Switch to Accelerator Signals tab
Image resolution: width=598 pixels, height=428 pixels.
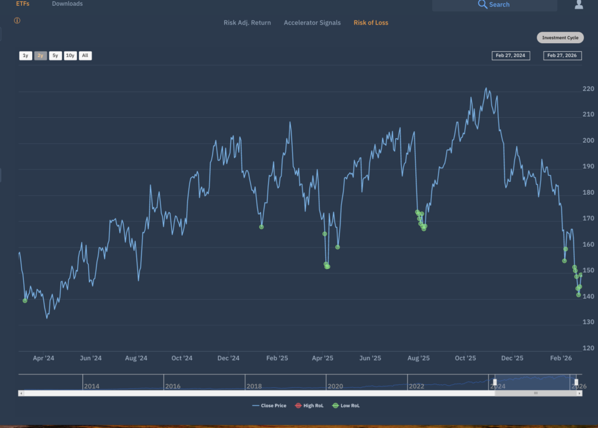click(312, 23)
